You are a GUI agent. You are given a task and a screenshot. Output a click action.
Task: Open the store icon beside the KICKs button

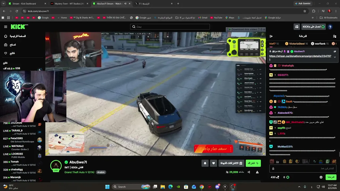click(297, 27)
